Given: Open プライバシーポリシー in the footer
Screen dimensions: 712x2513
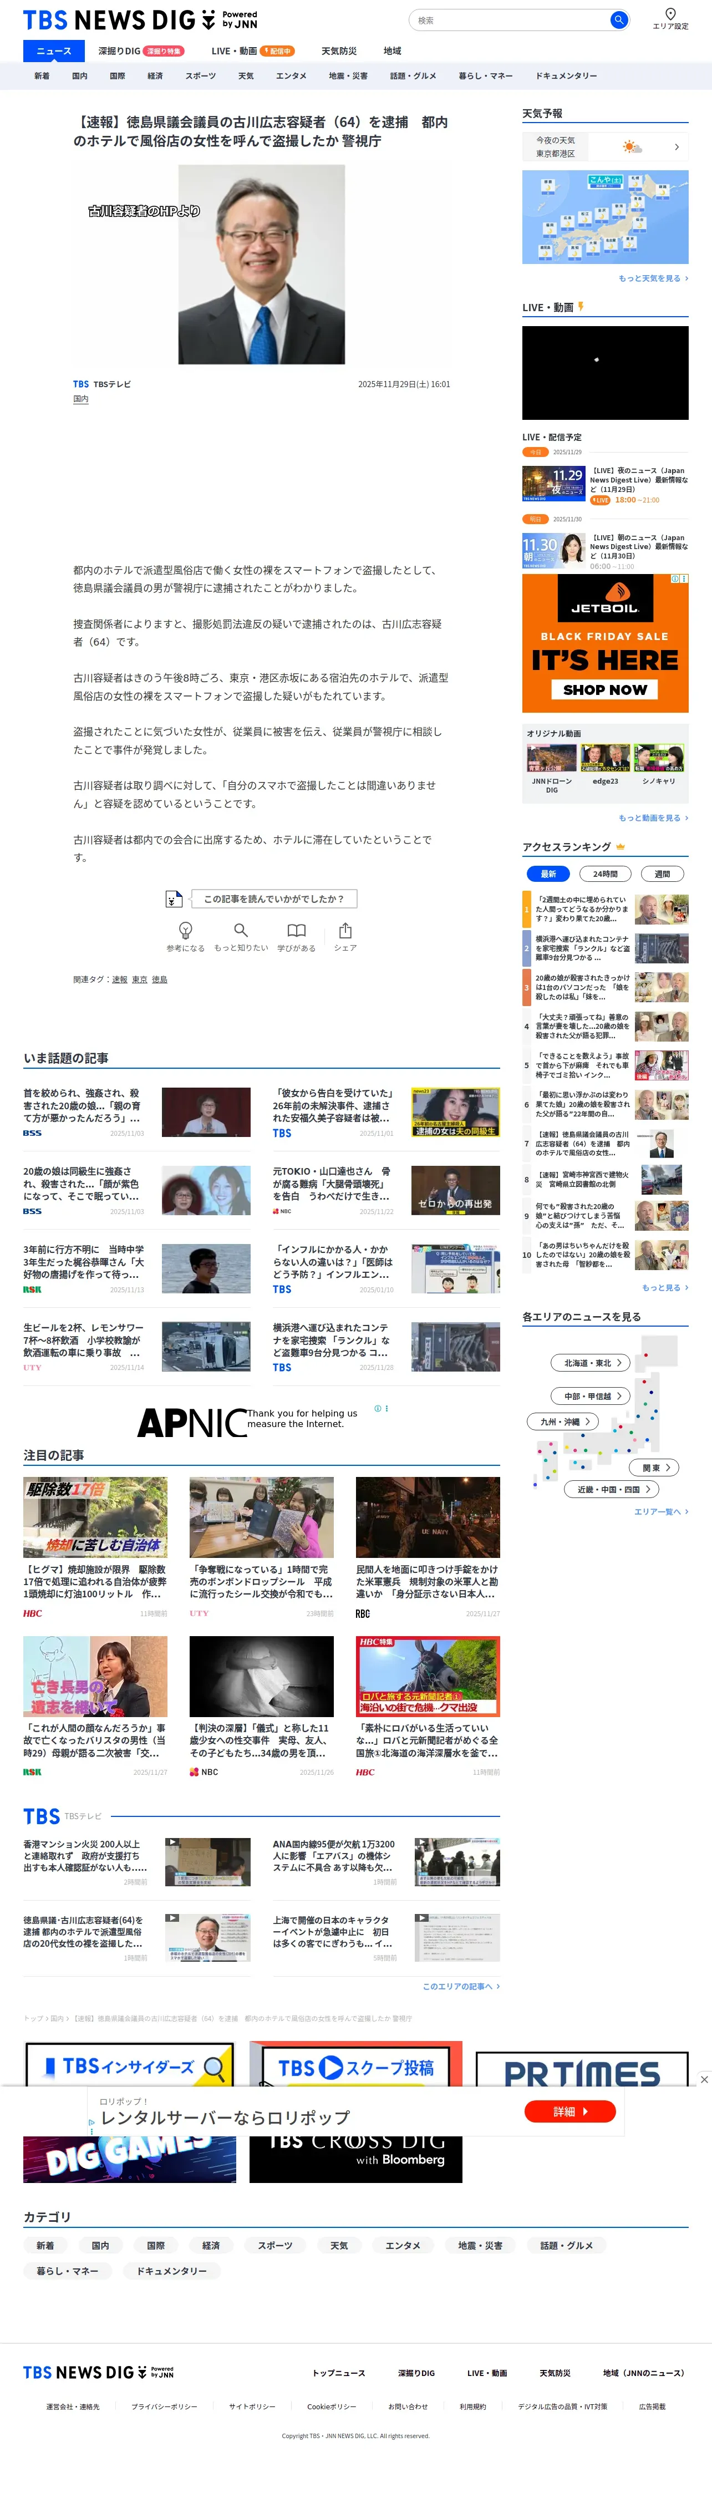Looking at the screenshot, I should [x=164, y=2407].
